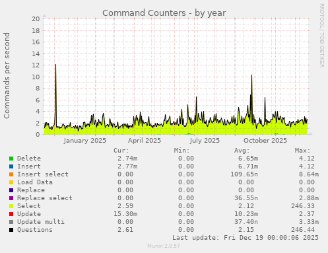The width and height of the screenshot is (328, 253).
Task: Click the lime Select legend swatch
Action: (x=11, y=206)
